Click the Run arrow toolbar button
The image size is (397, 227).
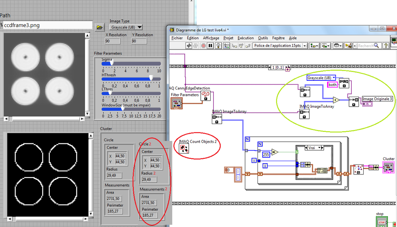(189, 46)
